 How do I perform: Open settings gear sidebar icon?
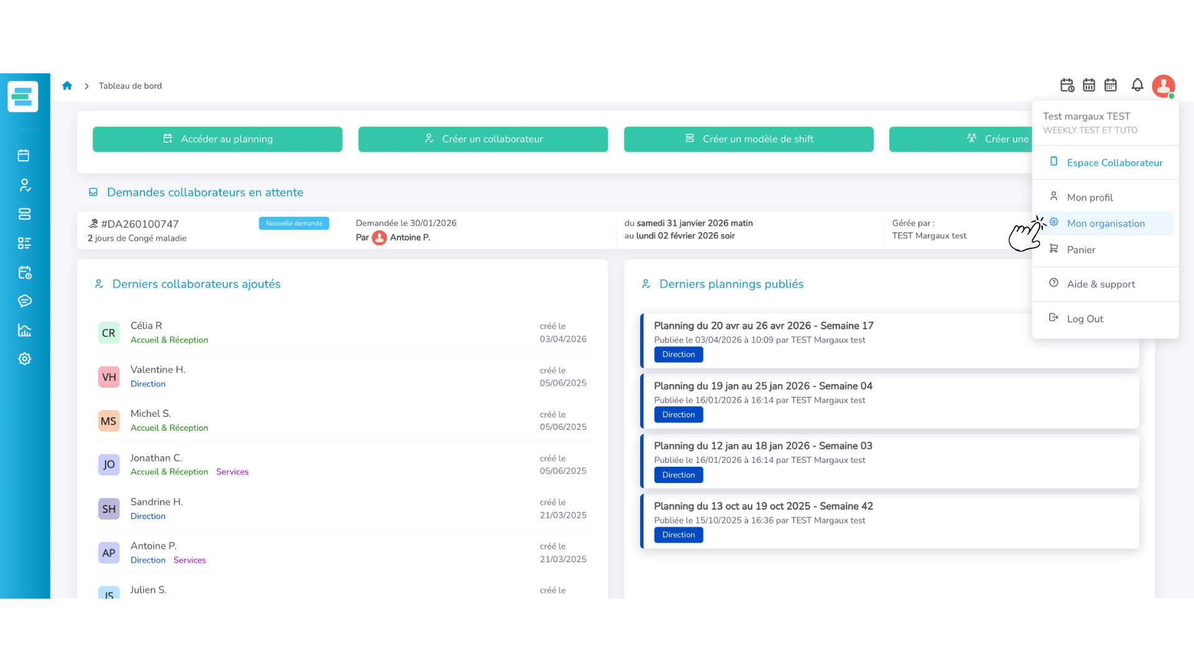pos(24,359)
